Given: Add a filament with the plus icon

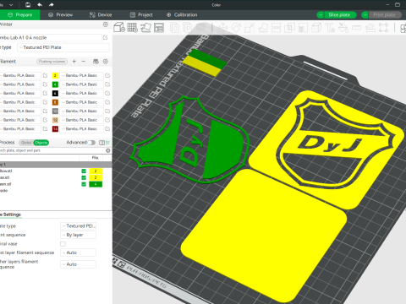Looking at the screenshot, I should pos(74,62).
